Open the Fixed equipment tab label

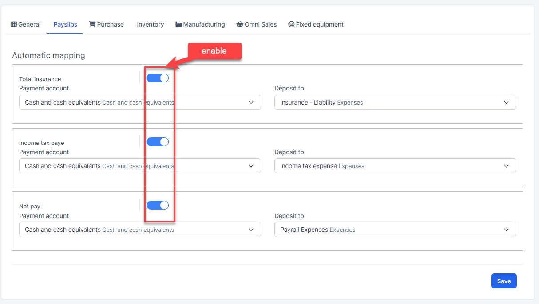coord(320,24)
